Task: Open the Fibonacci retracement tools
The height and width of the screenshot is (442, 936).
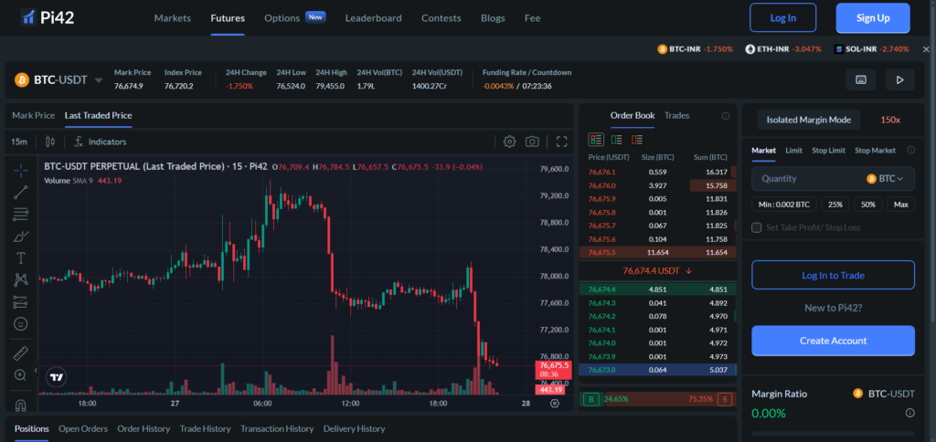Action: [20, 214]
